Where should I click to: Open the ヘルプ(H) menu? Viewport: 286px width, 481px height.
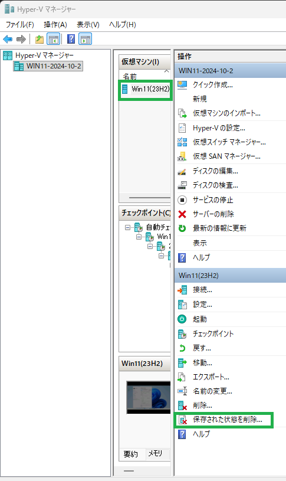pyautogui.click(x=122, y=25)
